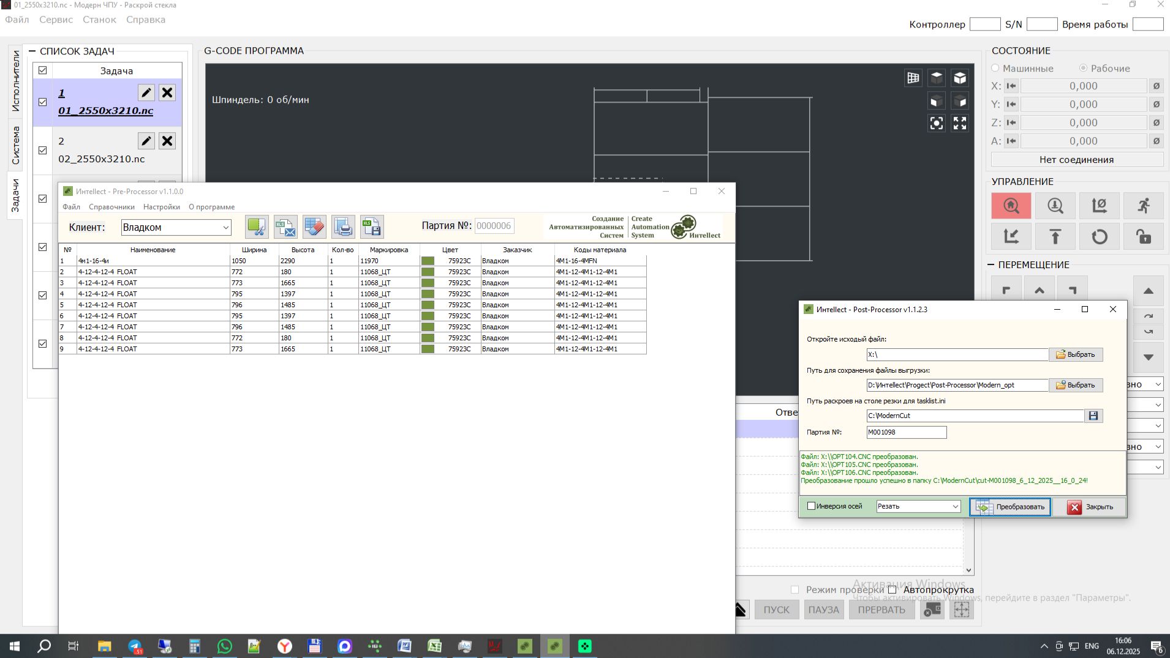Image resolution: width=1170 pixels, height=658 pixels.
Task: Collapse the СПИСОК ЗАДАЧ panel
Action: (32, 51)
